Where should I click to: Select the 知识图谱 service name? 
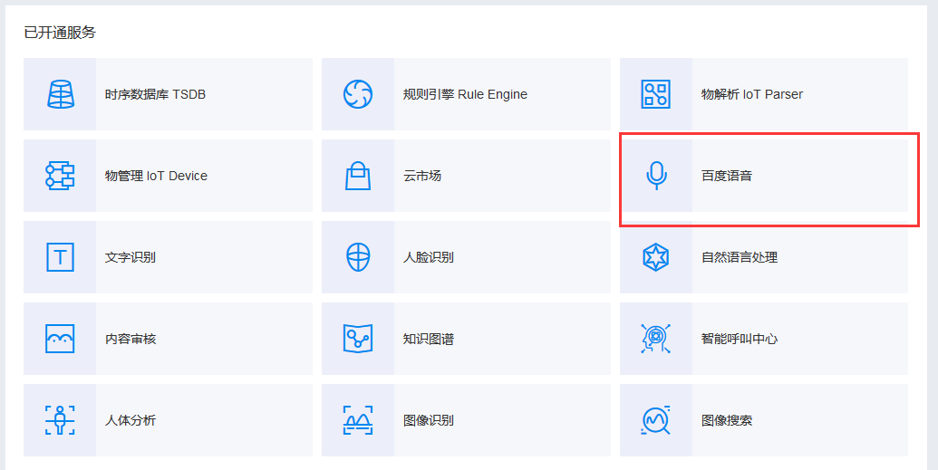pyautogui.click(x=429, y=339)
